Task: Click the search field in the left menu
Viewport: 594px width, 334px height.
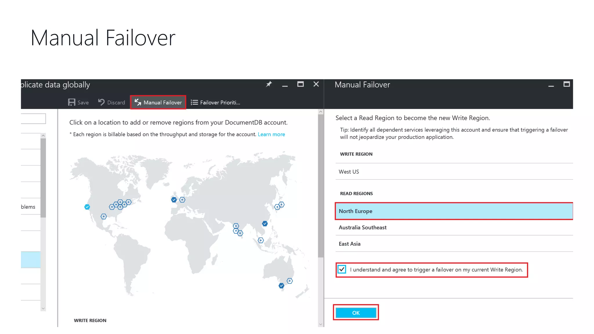Action: [x=33, y=119]
